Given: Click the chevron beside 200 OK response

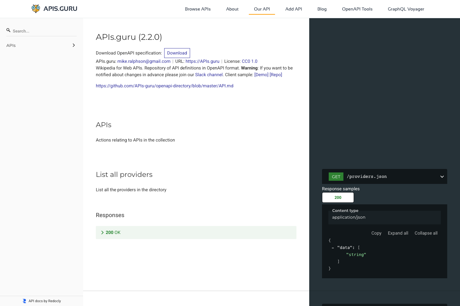Looking at the screenshot, I should 102,232.
